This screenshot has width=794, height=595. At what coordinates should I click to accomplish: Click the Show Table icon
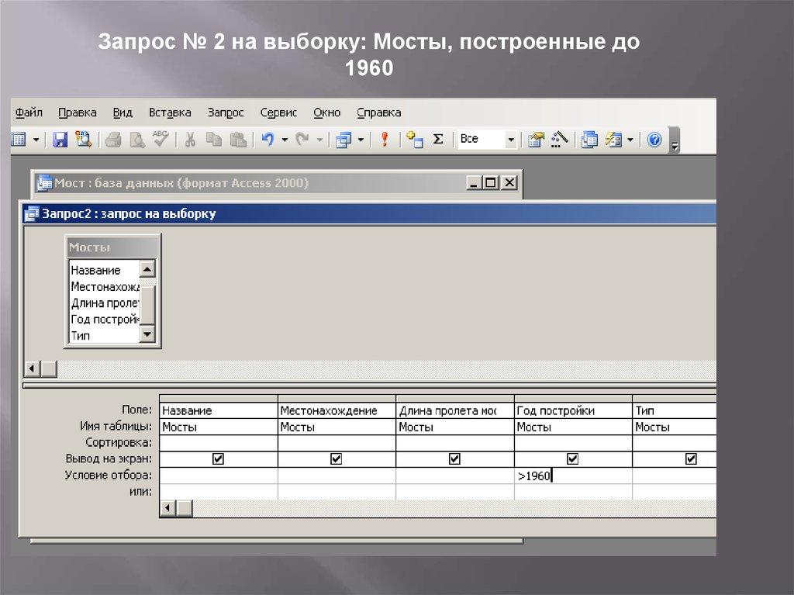[414, 140]
